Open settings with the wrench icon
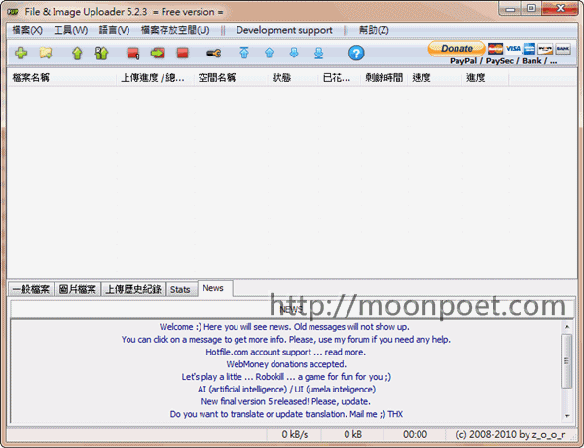Image resolution: width=584 pixels, height=448 pixels. click(214, 54)
